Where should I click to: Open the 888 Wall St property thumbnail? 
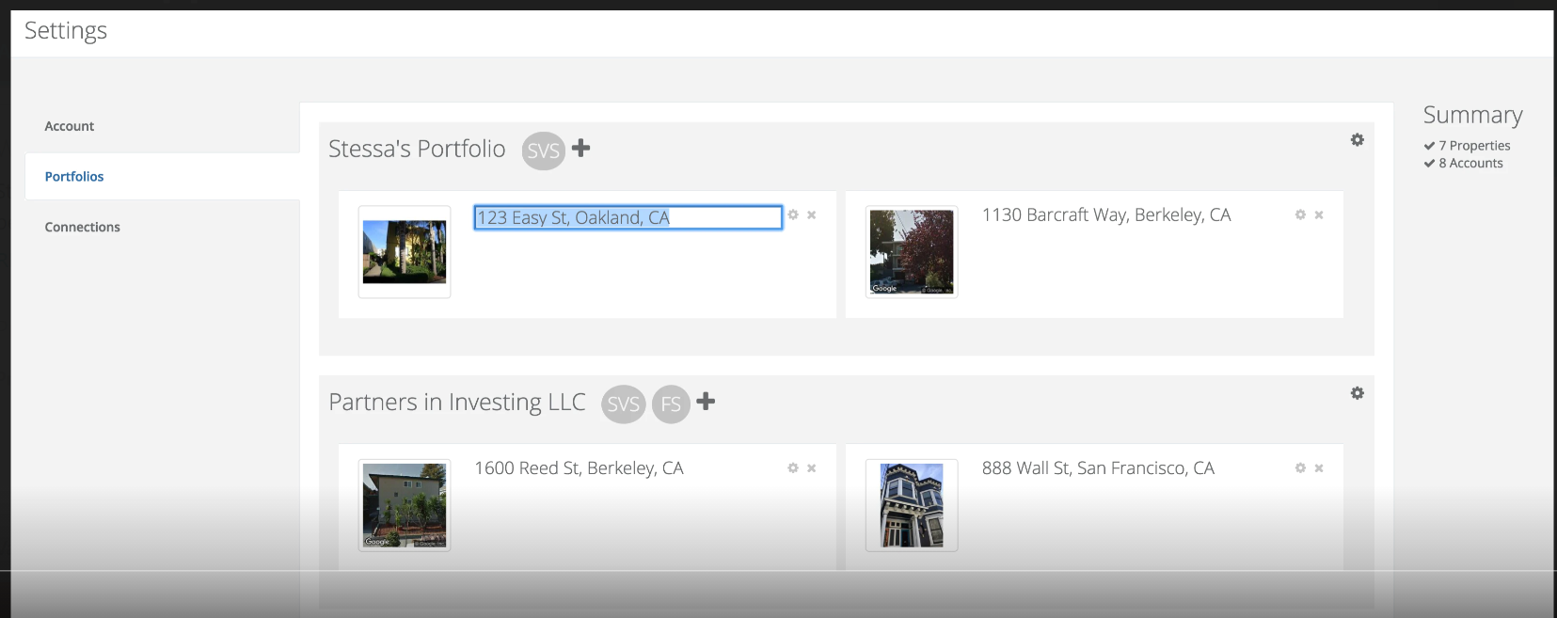(x=911, y=505)
